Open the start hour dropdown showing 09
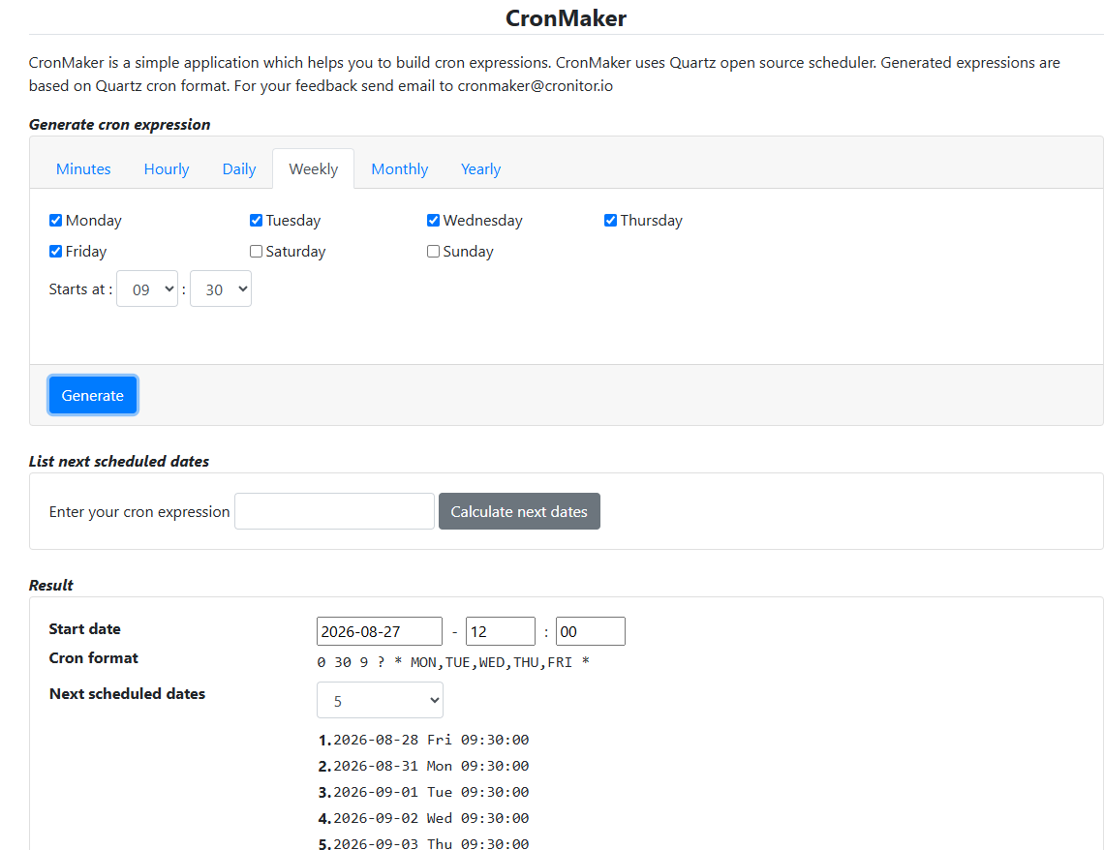Viewport: 1104px width, 850px height. tap(147, 289)
